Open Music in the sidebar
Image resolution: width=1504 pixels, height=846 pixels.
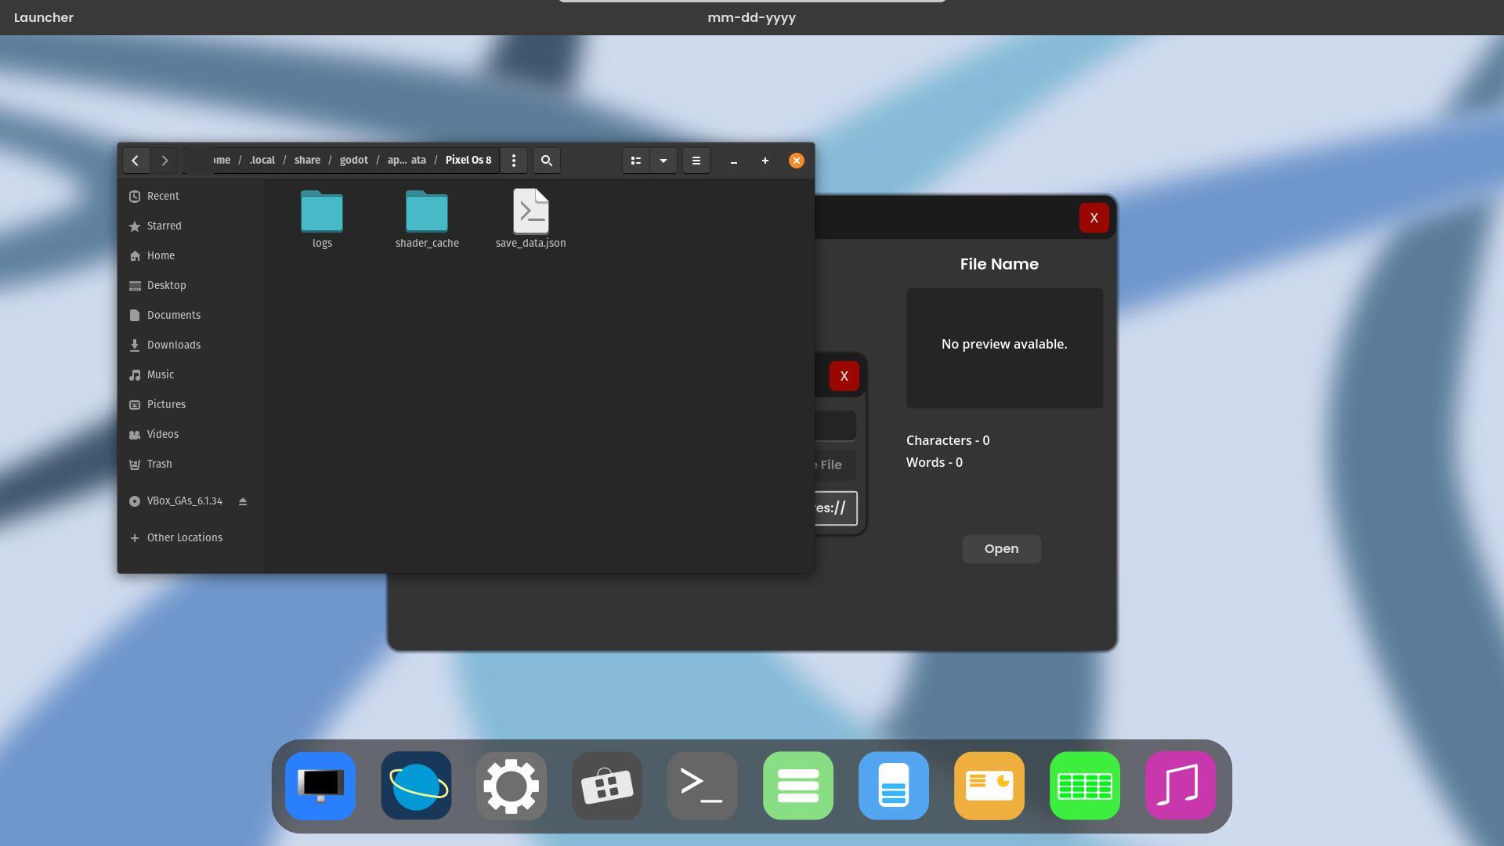coord(191,374)
